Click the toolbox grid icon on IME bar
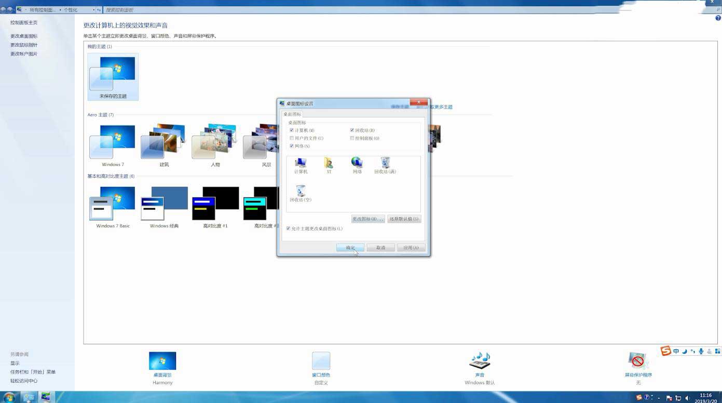Viewport: 722px width, 403px height. pyautogui.click(x=717, y=352)
